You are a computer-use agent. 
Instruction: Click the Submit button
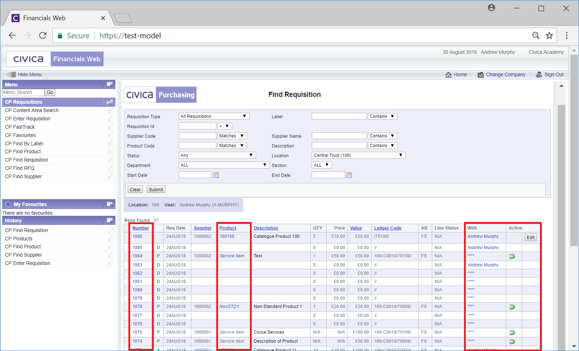156,189
